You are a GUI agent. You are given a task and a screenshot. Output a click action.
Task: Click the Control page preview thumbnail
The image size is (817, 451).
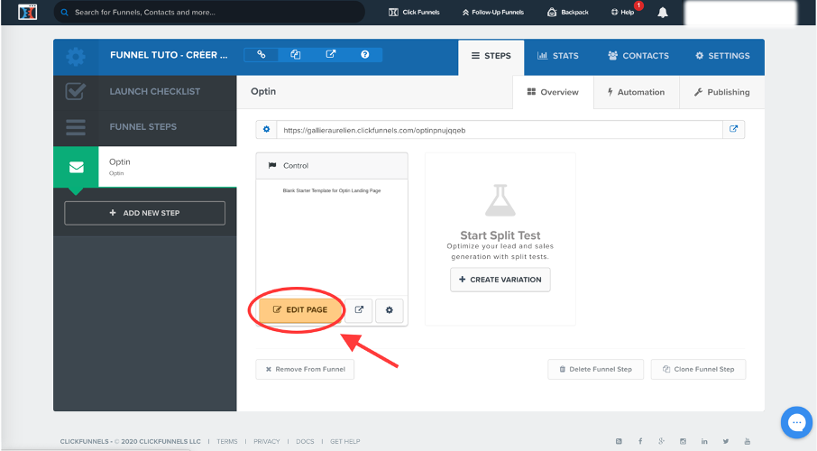(332, 237)
